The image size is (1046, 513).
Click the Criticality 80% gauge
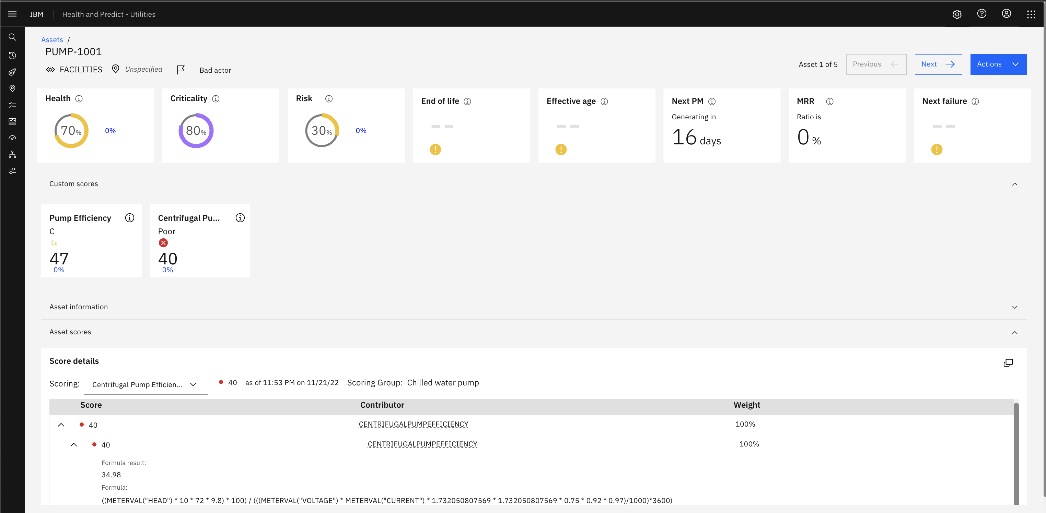coord(196,130)
